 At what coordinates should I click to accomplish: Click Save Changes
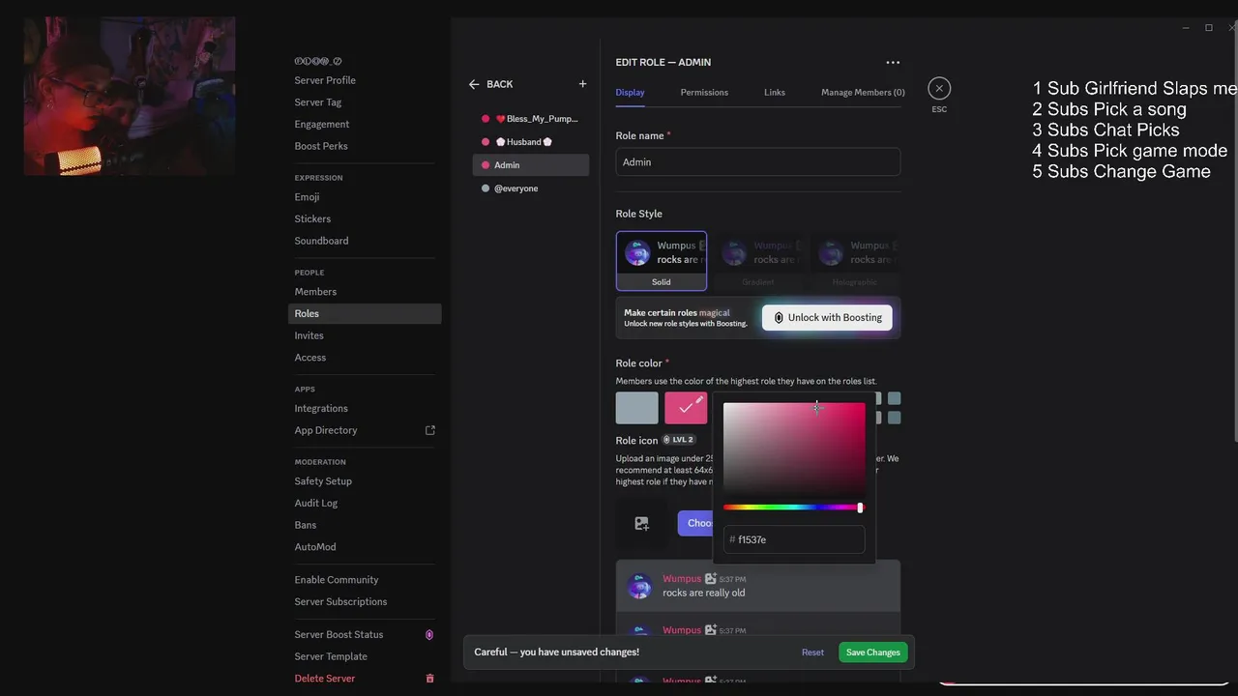[x=873, y=652]
